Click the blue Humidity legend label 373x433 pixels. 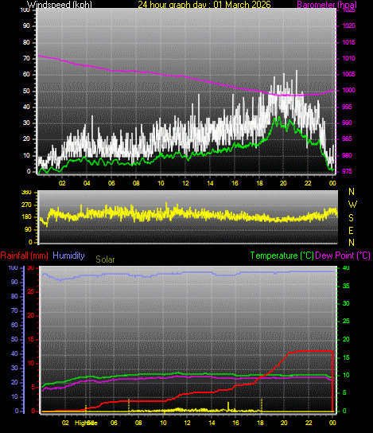(68, 256)
